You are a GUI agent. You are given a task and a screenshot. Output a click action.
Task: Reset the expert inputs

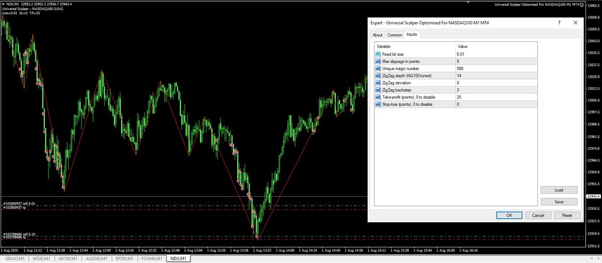[x=567, y=215]
